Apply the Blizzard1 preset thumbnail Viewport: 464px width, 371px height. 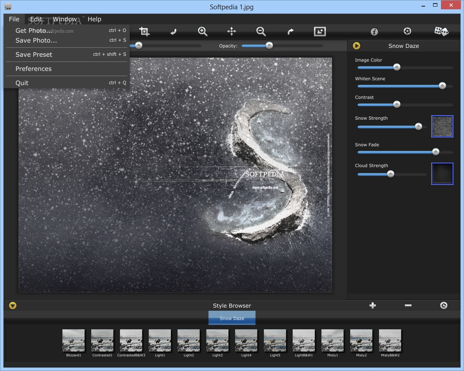click(73, 340)
